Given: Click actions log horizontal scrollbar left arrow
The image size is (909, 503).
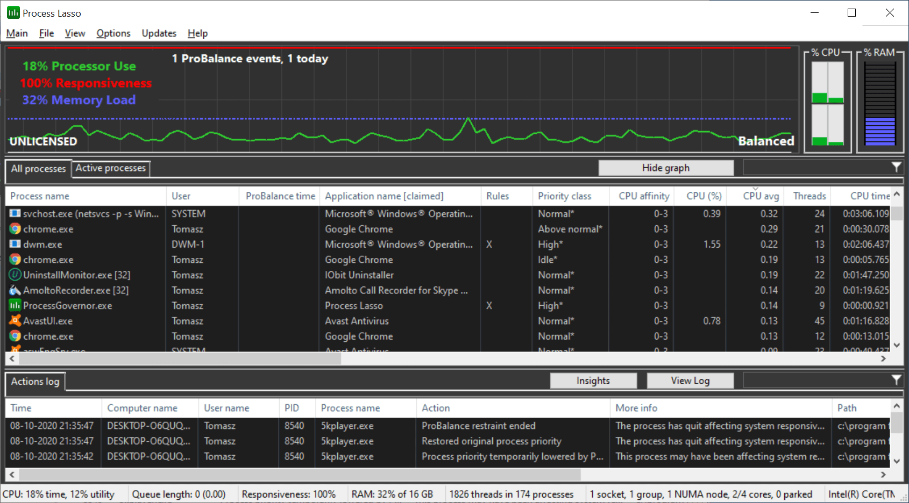Looking at the screenshot, I should (x=12, y=475).
